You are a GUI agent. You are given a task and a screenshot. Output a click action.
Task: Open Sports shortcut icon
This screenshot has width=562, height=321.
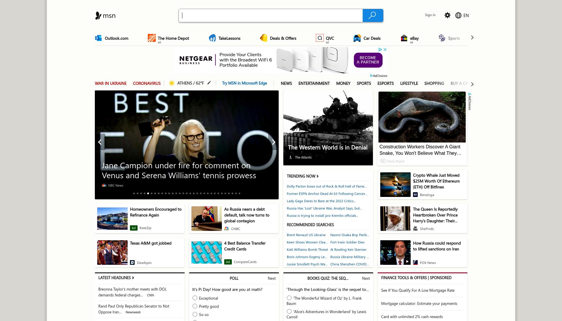click(x=442, y=38)
